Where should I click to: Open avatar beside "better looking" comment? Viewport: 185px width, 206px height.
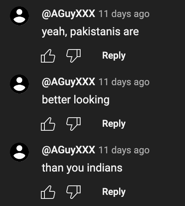point(19,84)
